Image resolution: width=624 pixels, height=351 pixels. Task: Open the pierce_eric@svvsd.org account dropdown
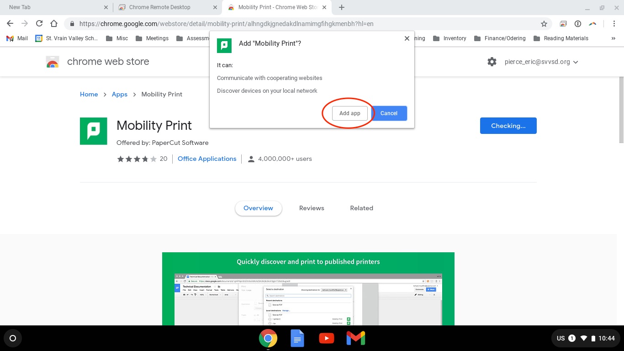click(541, 62)
